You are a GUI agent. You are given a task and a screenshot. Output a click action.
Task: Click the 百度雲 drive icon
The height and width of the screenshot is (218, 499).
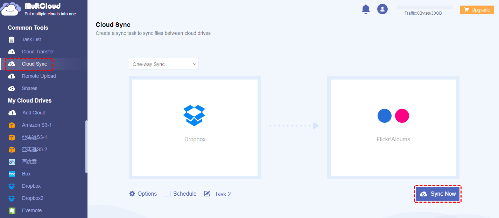pyautogui.click(x=12, y=162)
